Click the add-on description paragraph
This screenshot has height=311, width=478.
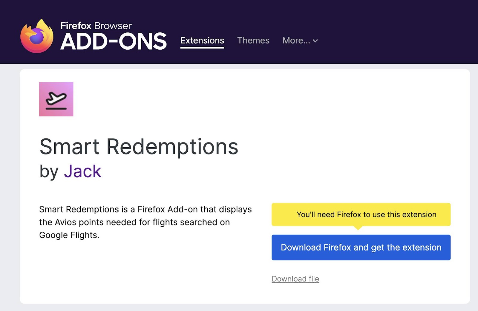click(145, 222)
